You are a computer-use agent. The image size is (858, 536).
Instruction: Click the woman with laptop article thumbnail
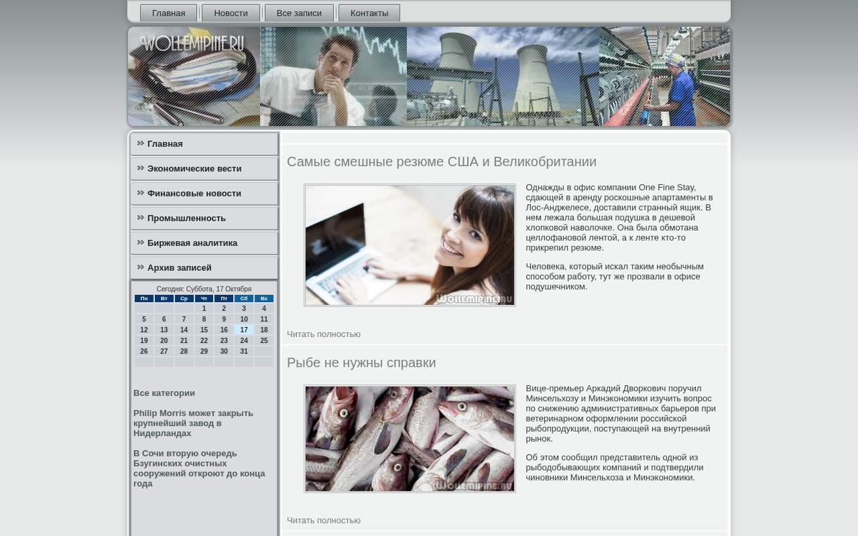[x=410, y=245]
